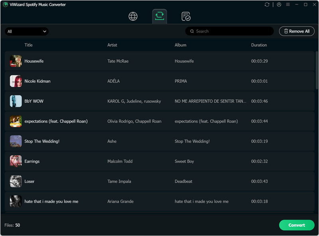
Task: Select the Loser track title
Action: click(29, 181)
